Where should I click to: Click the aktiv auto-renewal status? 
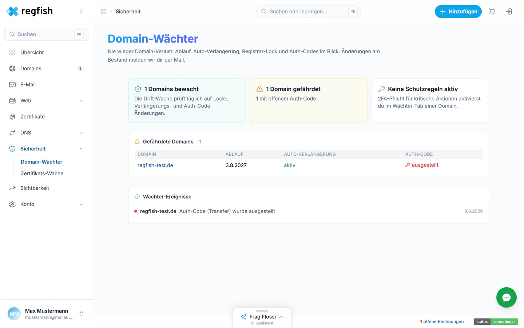290,165
